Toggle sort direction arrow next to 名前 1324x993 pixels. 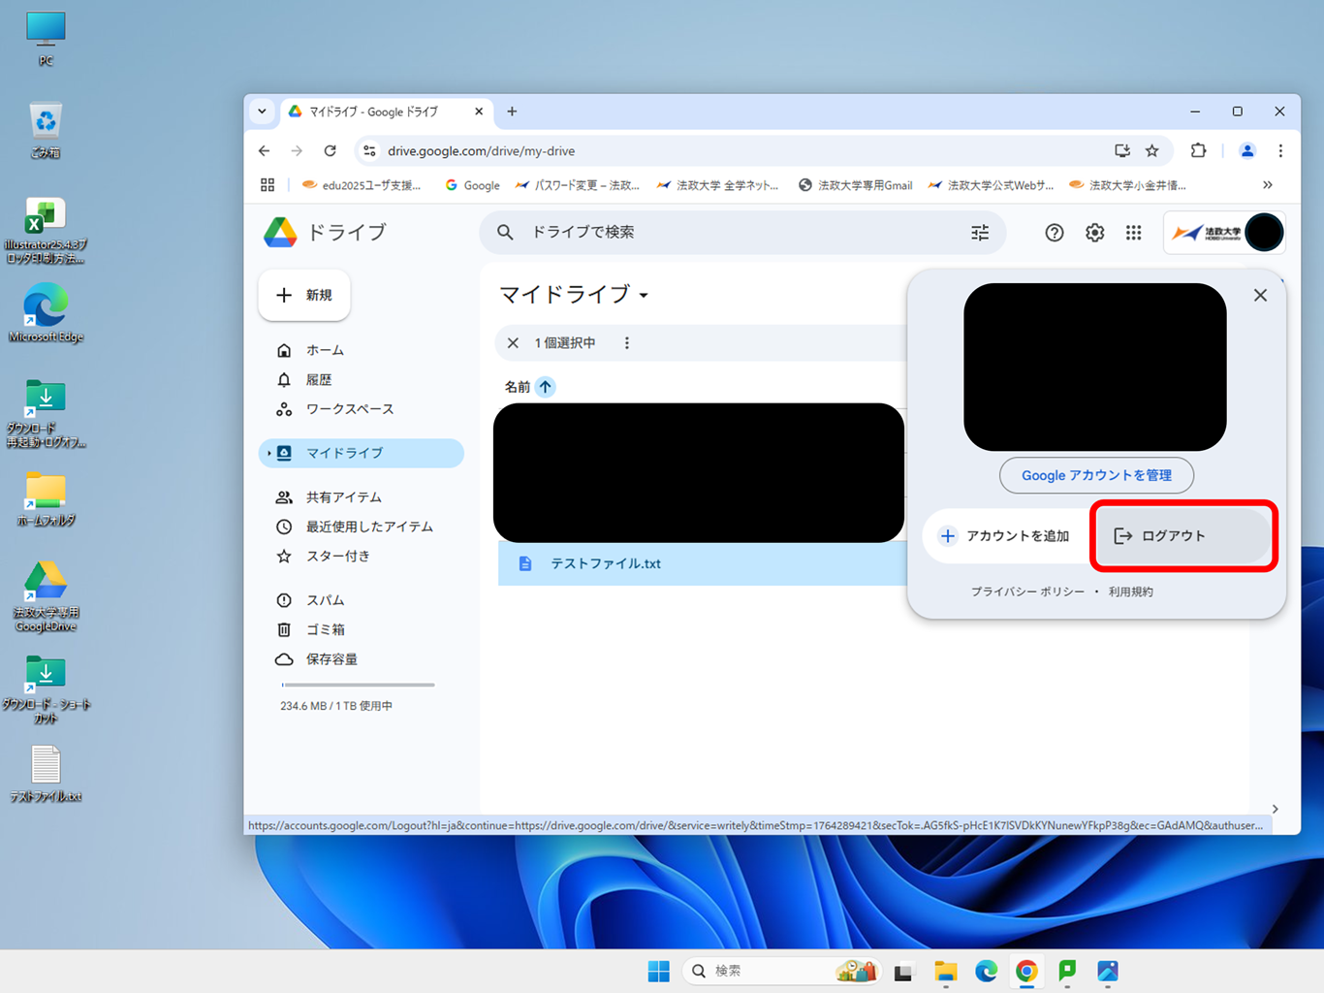tap(545, 387)
